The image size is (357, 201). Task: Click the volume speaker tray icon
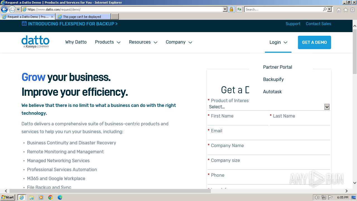pyautogui.click(x=317, y=197)
